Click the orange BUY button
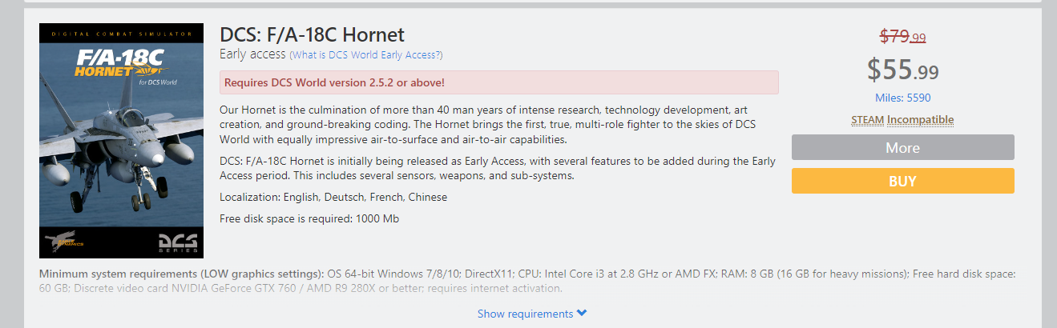The height and width of the screenshot is (328, 1057). click(x=902, y=181)
